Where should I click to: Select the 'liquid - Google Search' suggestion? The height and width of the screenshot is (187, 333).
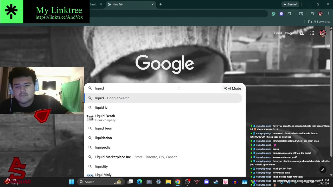pyautogui.click(x=163, y=98)
